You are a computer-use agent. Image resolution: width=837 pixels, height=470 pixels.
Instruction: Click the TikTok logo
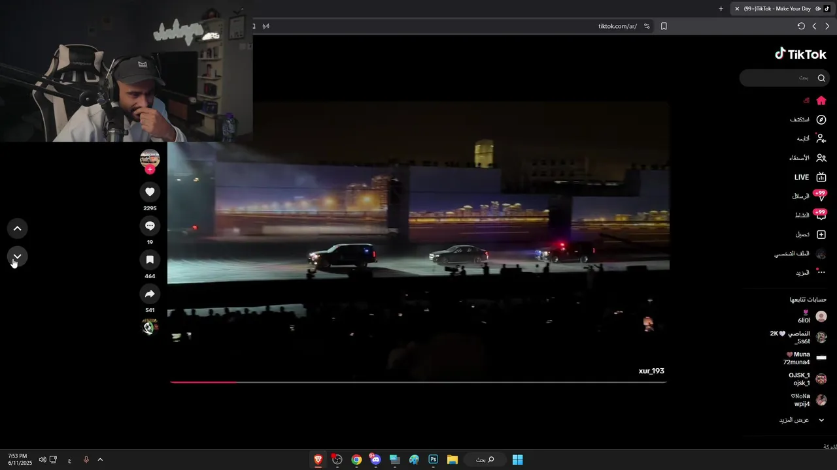coord(801,54)
